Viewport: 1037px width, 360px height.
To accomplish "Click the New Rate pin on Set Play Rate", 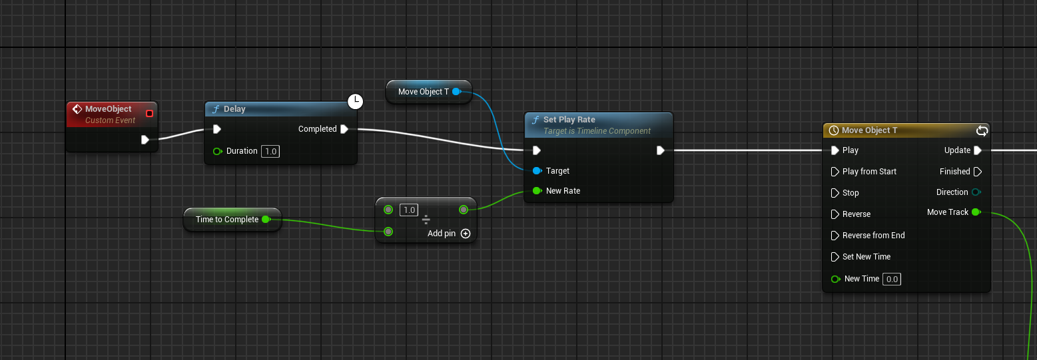I will [x=537, y=191].
